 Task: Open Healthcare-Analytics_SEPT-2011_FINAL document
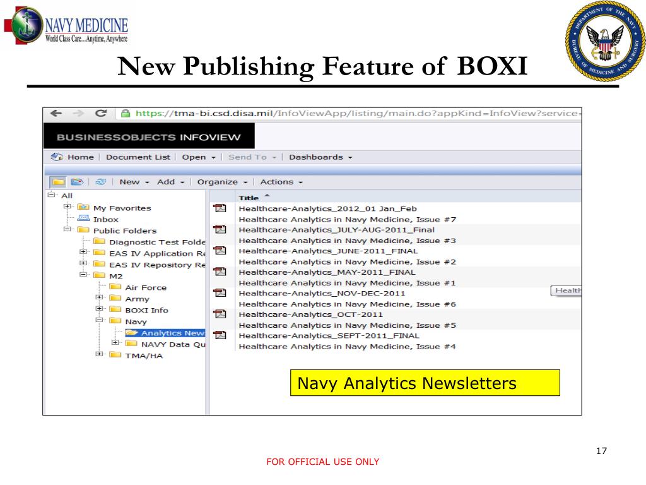[x=329, y=336]
